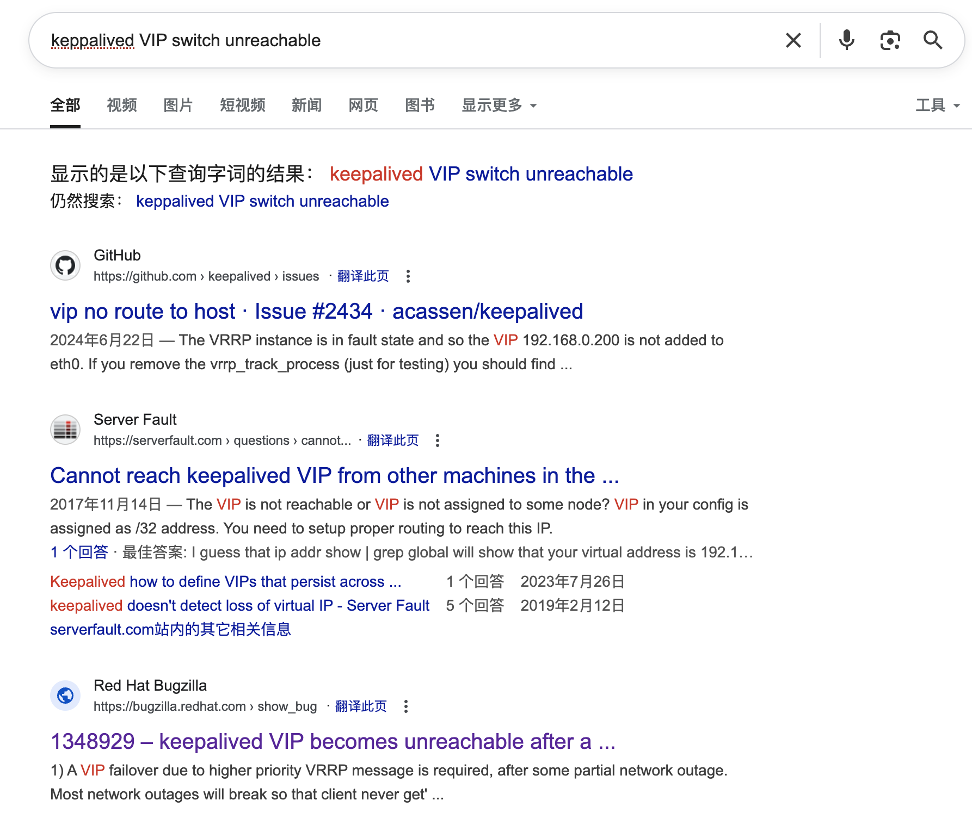This screenshot has height=819, width=972.
Task: Clear the search box with the X icon
Action: pyautogui.click(x=793, y=40)
